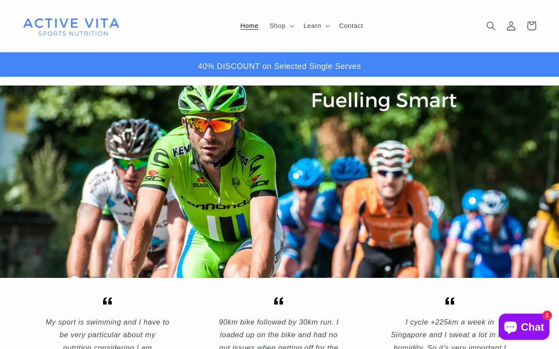Viewport: 559px width, 349px height.
Task: Click quote mark above Singapore cycling testimonial
Action: click(x=450, y=301)
